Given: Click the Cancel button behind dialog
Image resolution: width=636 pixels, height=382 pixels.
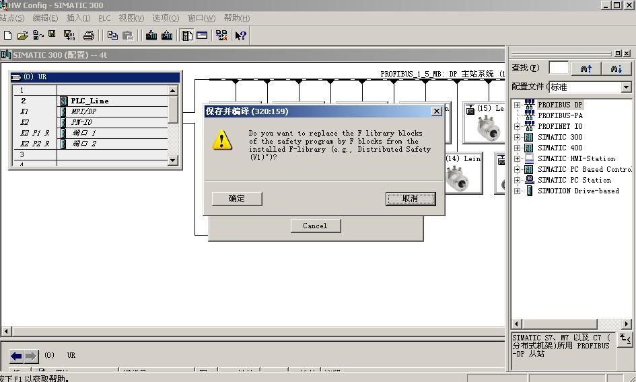Looking at the screenshot, I should click(315, 226).
